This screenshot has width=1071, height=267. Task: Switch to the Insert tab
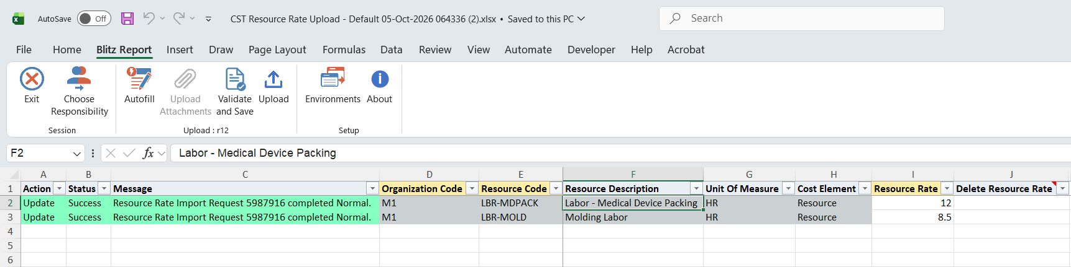[x=180, y=50]
